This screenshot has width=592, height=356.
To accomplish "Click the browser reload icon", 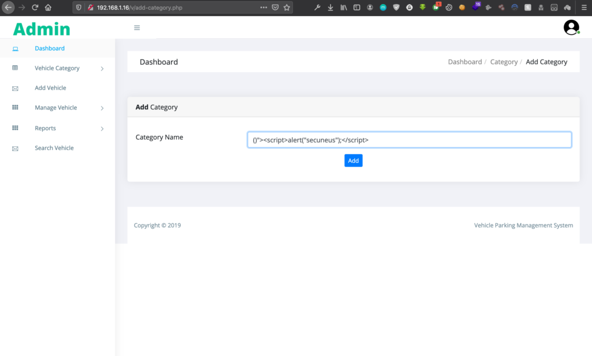I will 35,8.
